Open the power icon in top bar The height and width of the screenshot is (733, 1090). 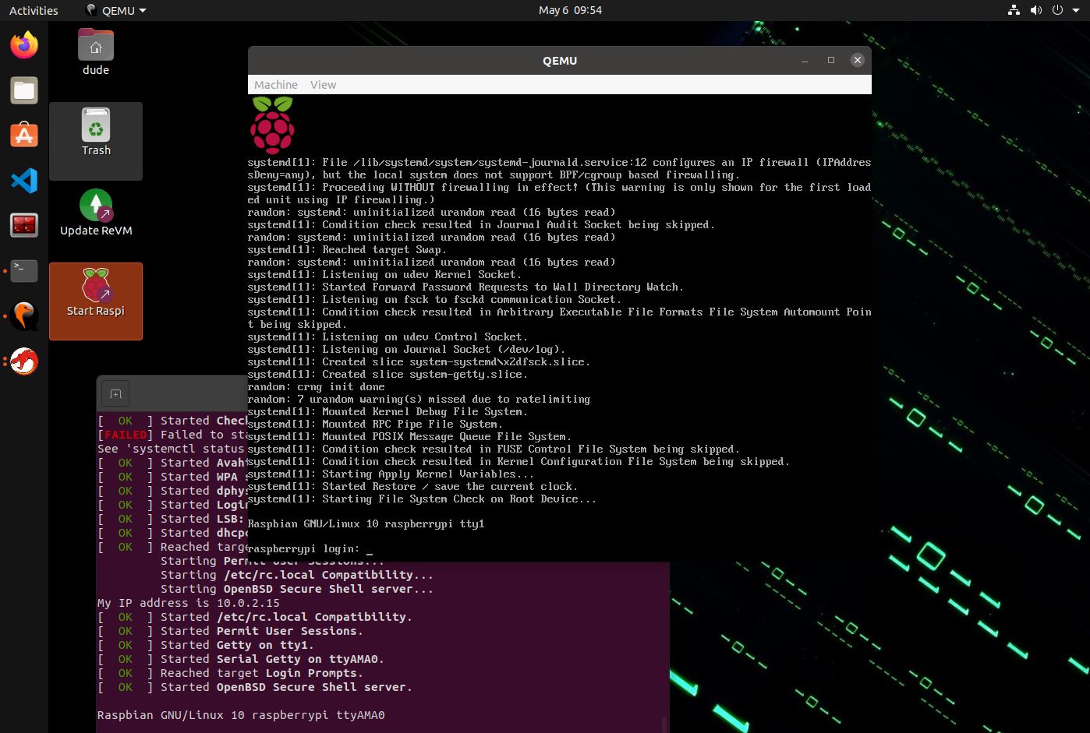[x=1057, y=10]
